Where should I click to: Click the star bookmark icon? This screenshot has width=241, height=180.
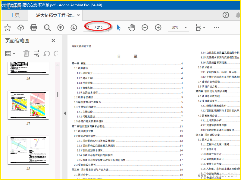pos(8,28)
